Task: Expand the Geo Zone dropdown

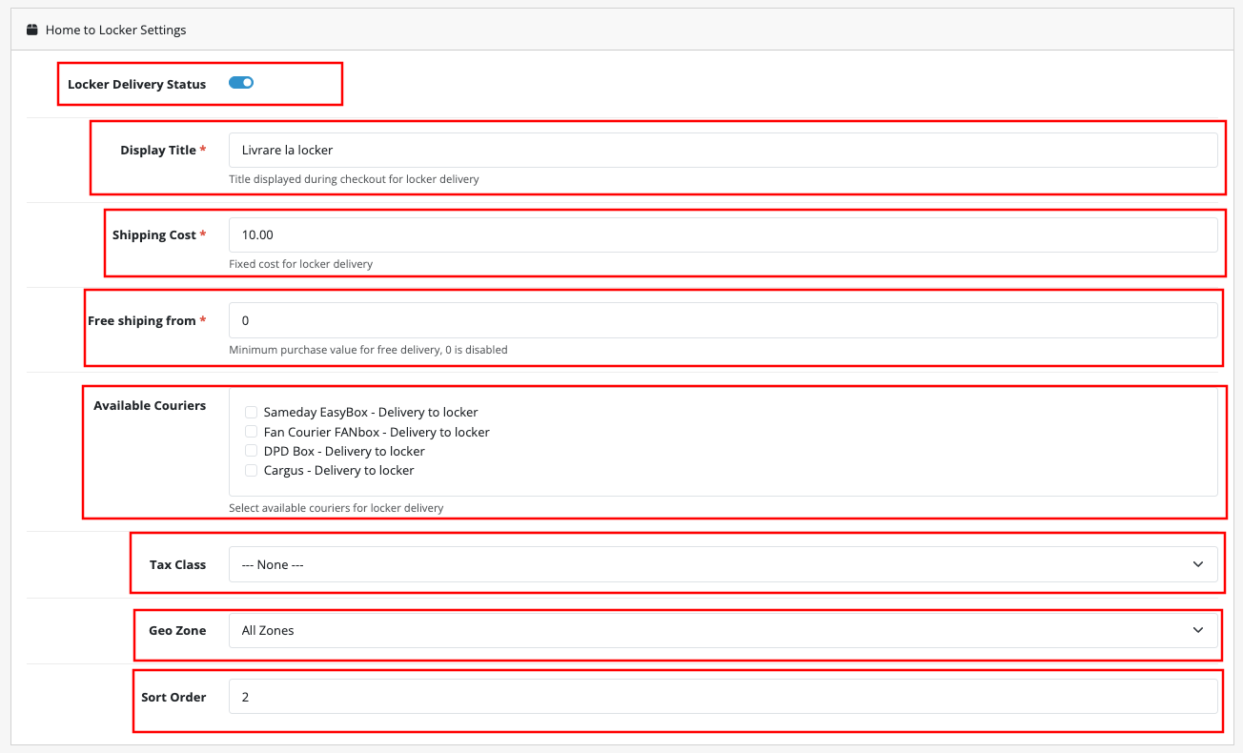Action: [723, 630]
